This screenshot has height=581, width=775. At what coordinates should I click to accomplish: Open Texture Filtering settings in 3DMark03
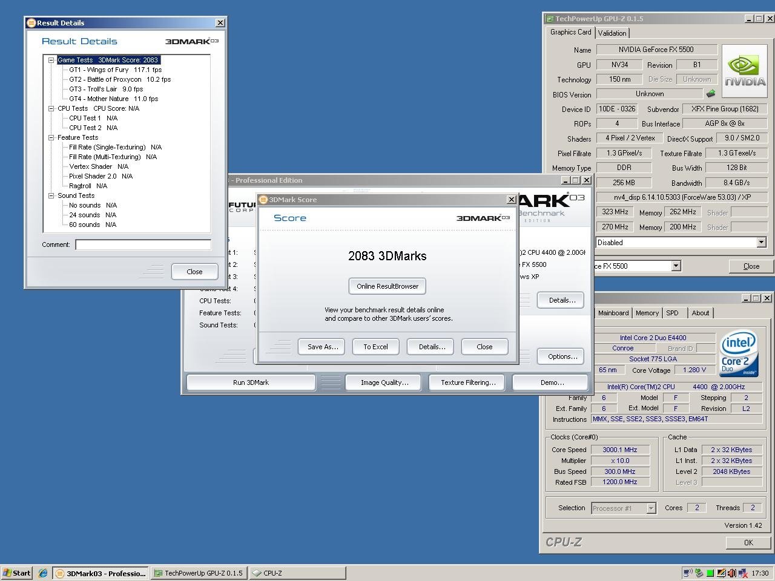click(x=468, y=382)
